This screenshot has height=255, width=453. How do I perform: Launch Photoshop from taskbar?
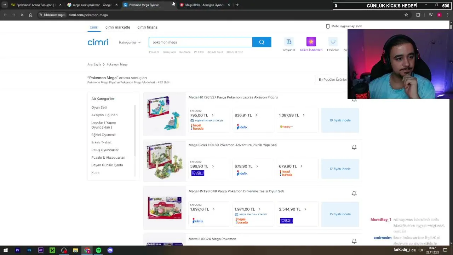tap(29, 250)
